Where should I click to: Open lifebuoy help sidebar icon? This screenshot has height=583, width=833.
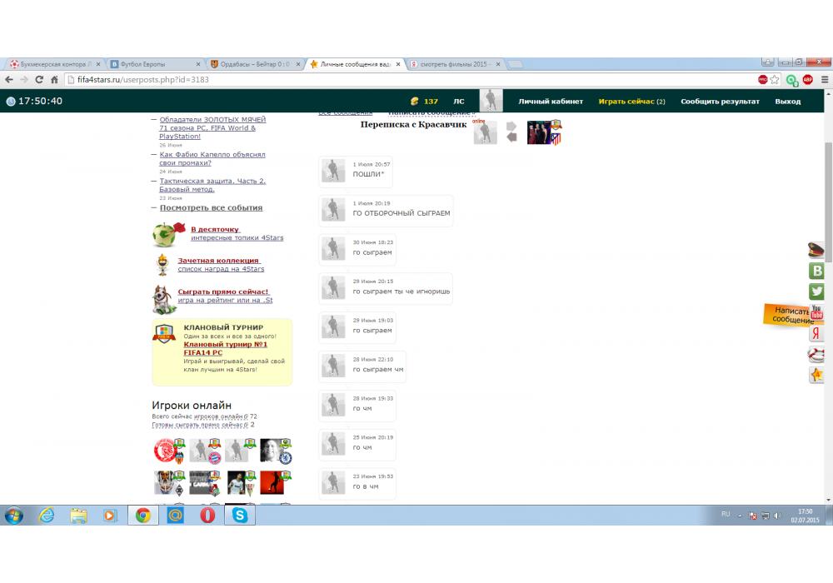816,354
